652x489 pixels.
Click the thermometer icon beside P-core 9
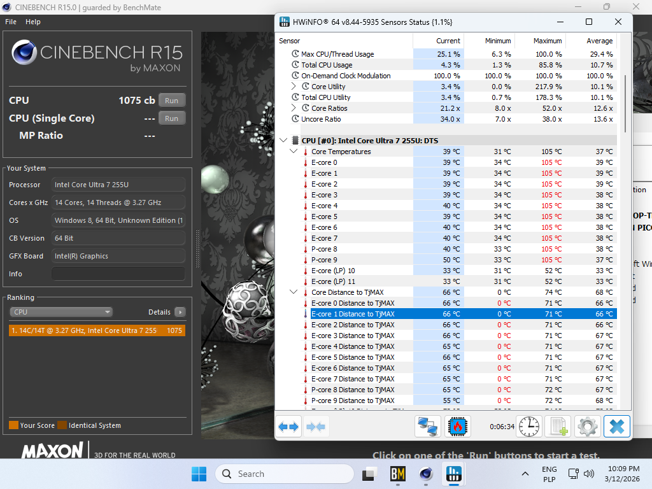(306, 260)
